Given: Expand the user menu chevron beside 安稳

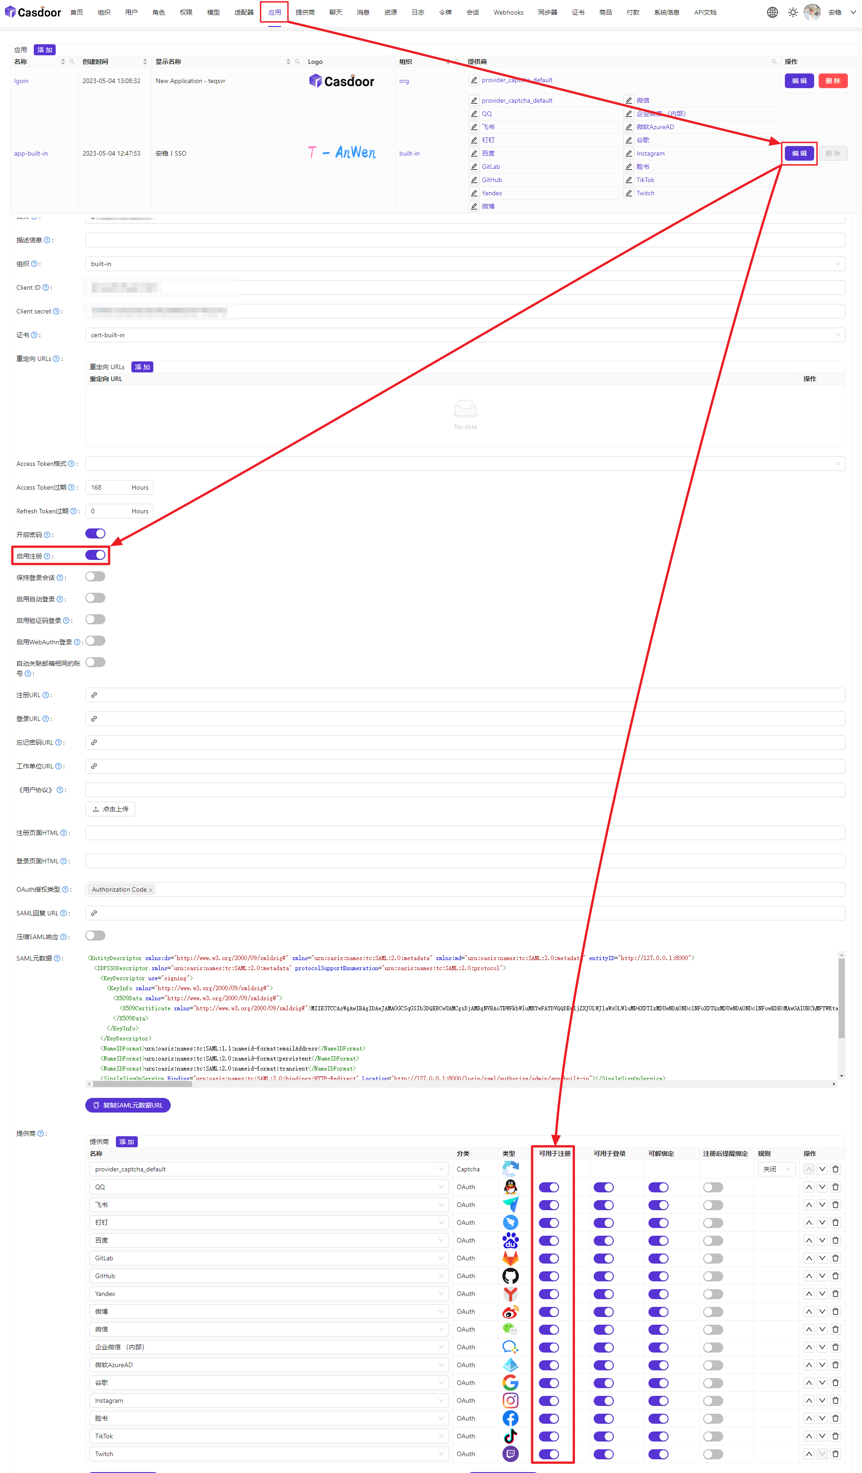Looking at the screenshot, I should tap(853, 12).
